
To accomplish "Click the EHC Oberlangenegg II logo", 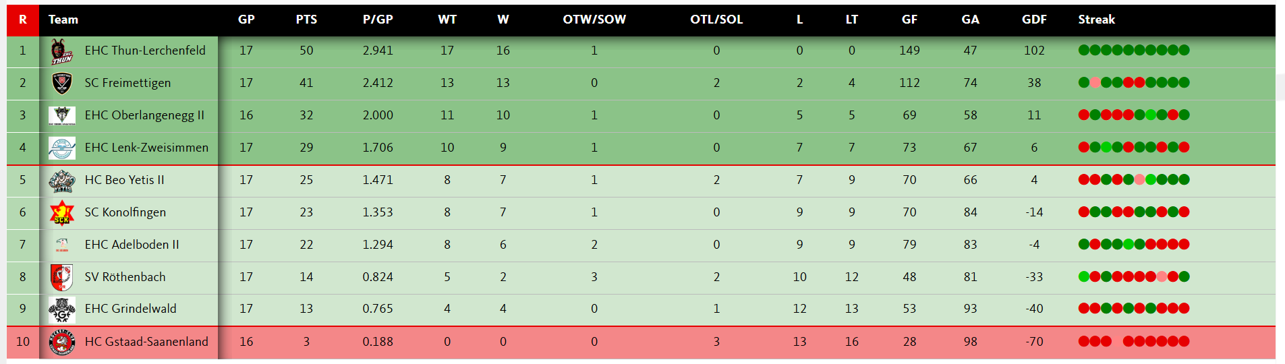I will [x=61, y=115].
